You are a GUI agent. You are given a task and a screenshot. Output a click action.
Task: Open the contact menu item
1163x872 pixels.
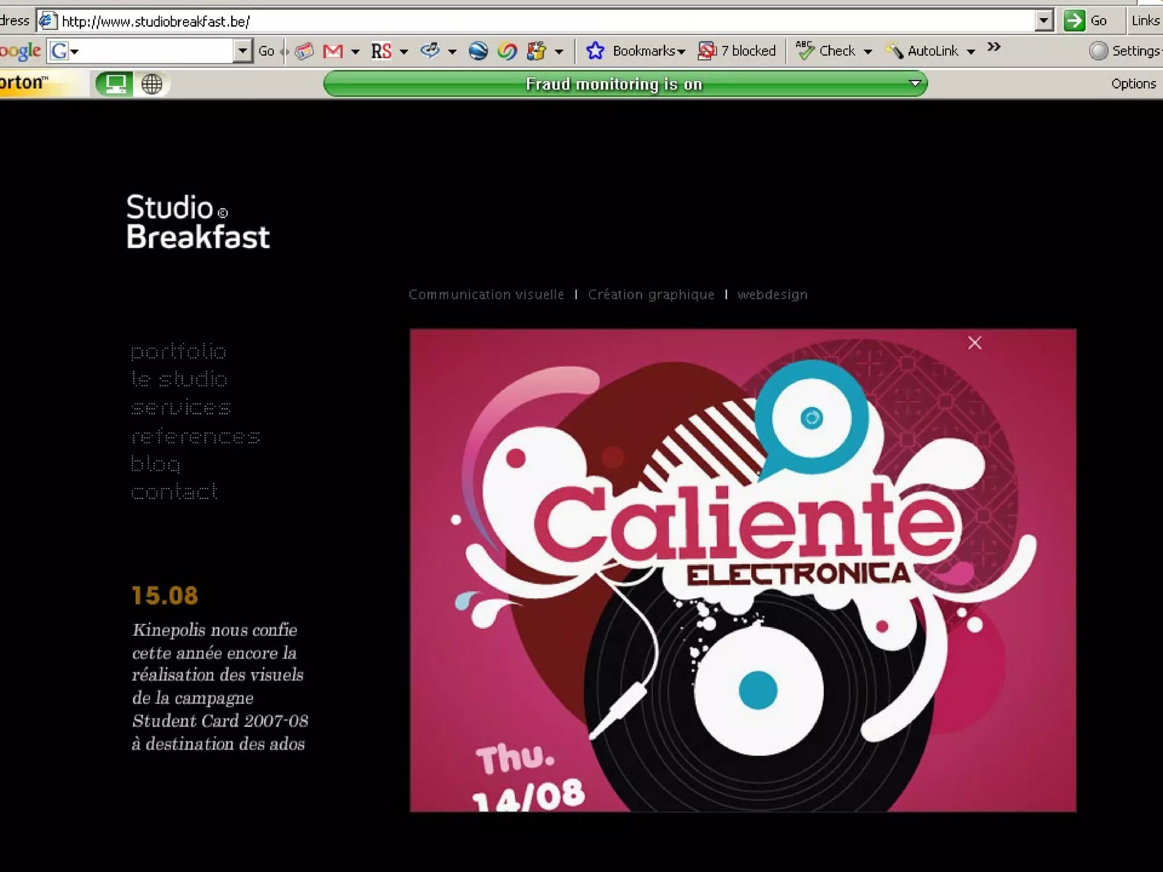tap(174, 492)
